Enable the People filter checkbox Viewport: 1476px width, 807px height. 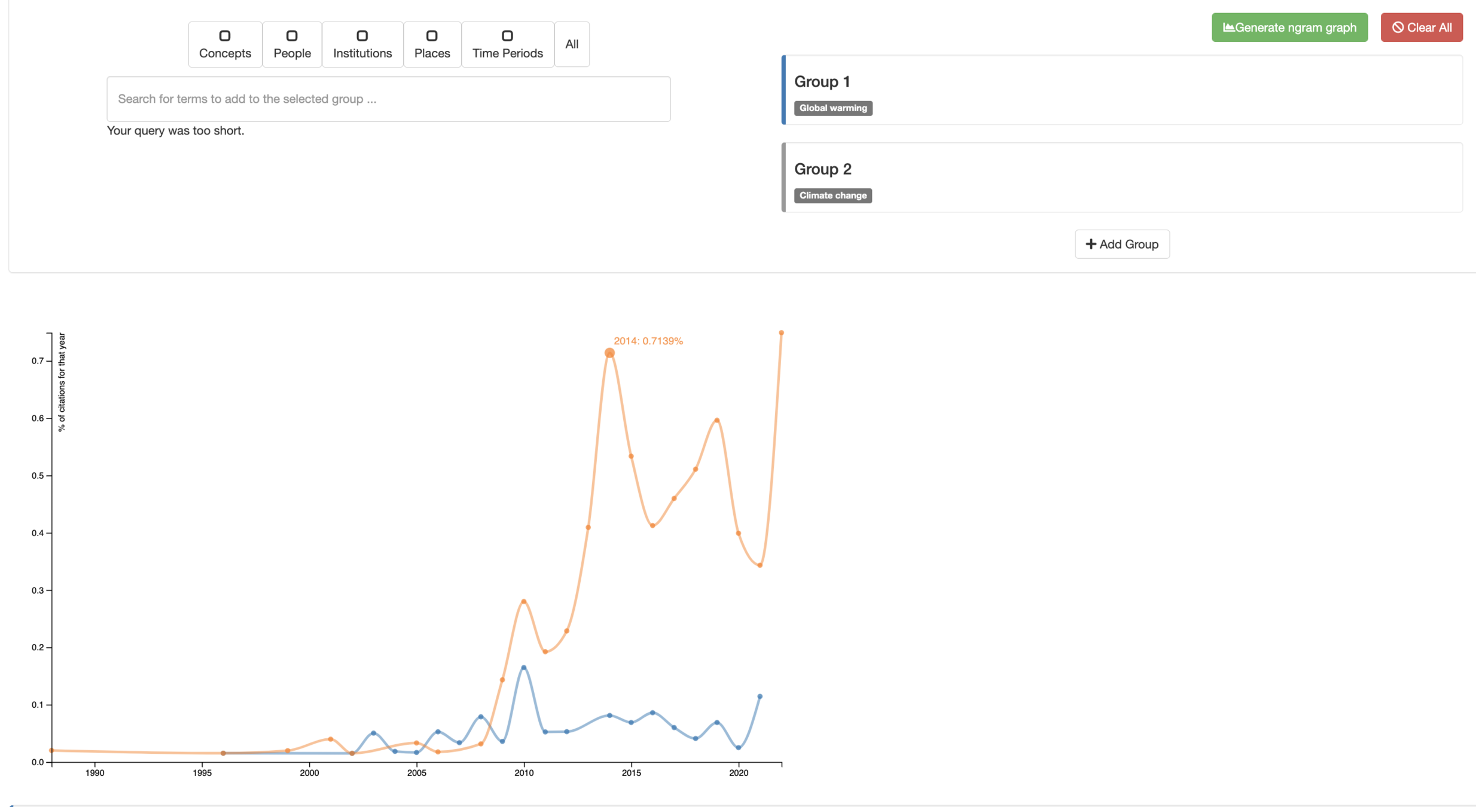coord(292,36)
